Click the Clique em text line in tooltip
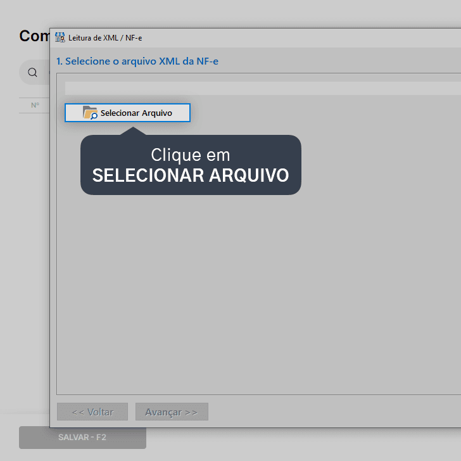This screenshot has height=461, width=461. (191, 155)
